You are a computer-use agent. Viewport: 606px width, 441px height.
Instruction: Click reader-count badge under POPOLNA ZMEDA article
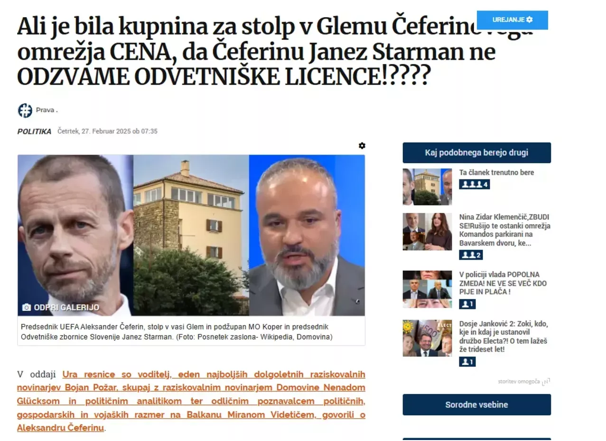(x=467, y=304)
